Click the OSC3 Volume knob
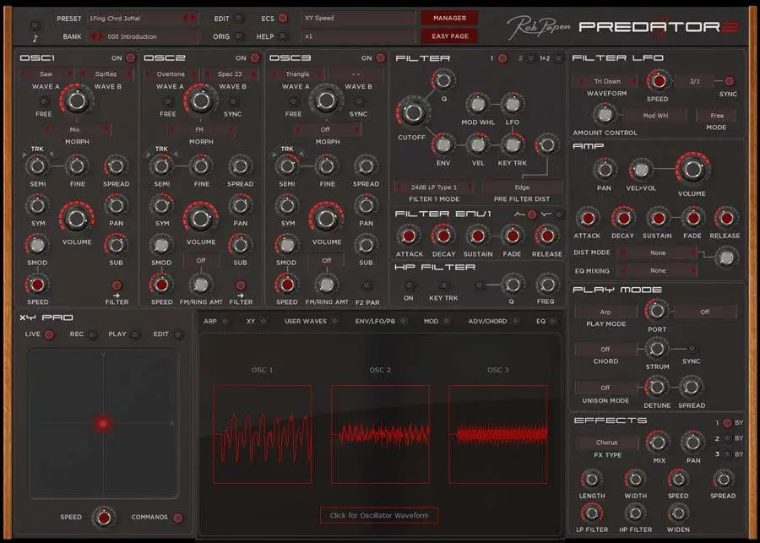This screenshot has width=760, height=543. (x=326, y=219)
